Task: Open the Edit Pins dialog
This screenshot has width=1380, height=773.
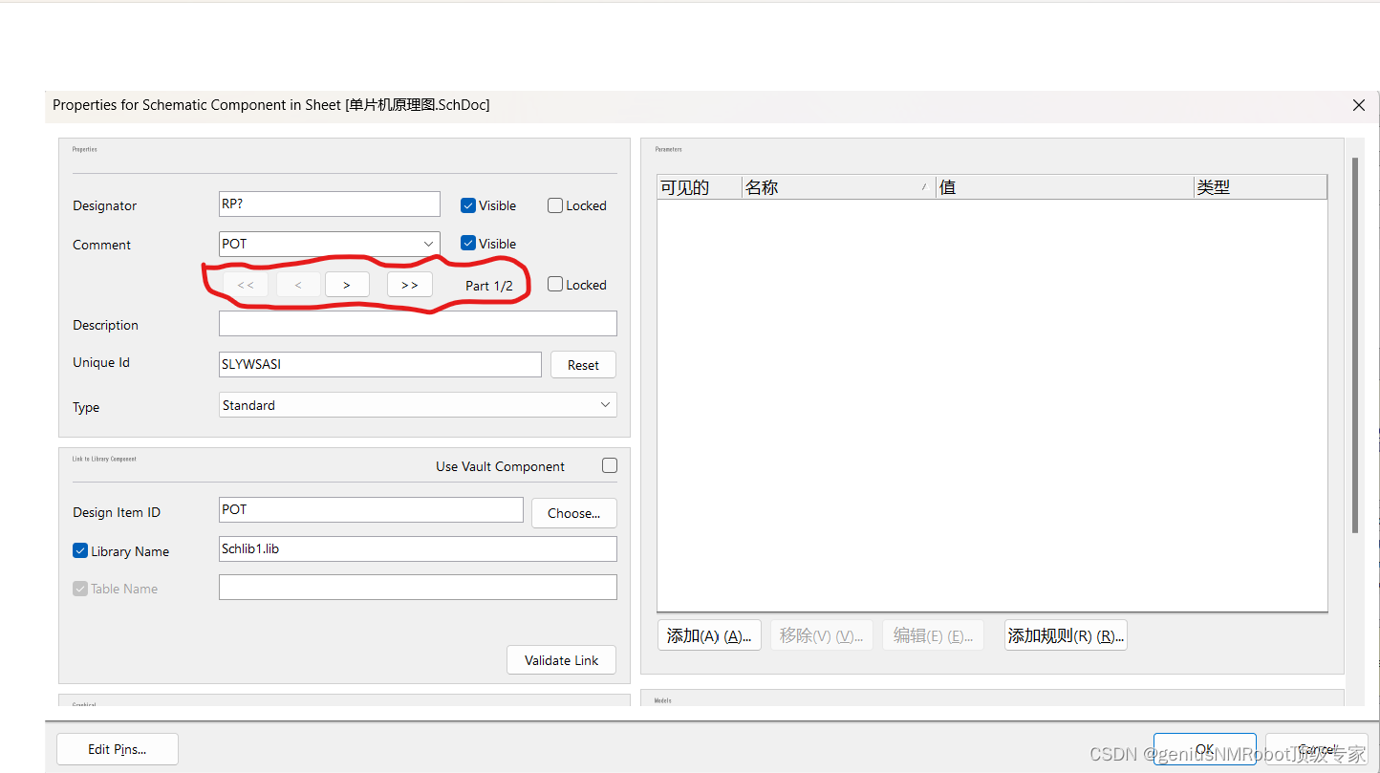Action: (x=117, y=748)
